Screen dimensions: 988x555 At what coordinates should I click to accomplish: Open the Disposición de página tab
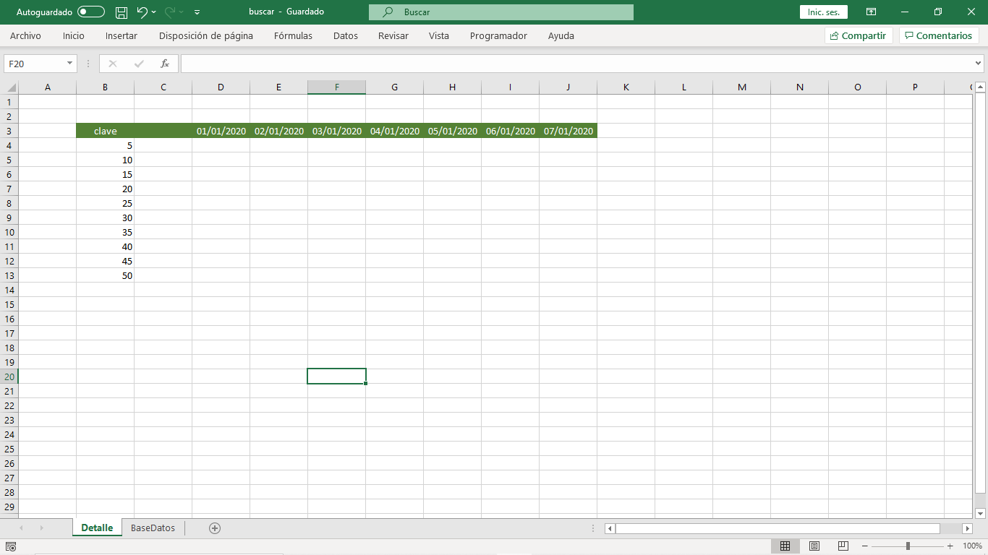[206, 35]
